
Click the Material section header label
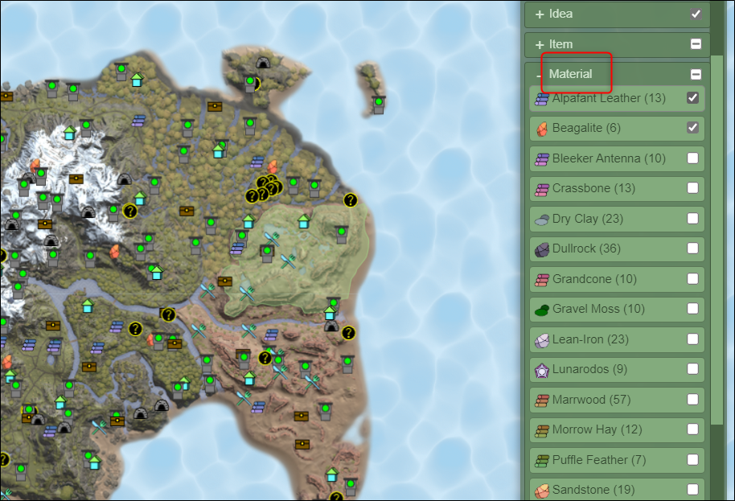click(x=570, y=74)
